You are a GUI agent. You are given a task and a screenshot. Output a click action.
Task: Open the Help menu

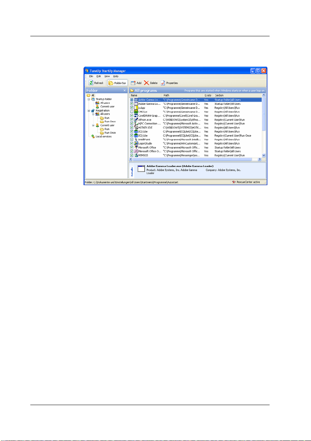116,76
